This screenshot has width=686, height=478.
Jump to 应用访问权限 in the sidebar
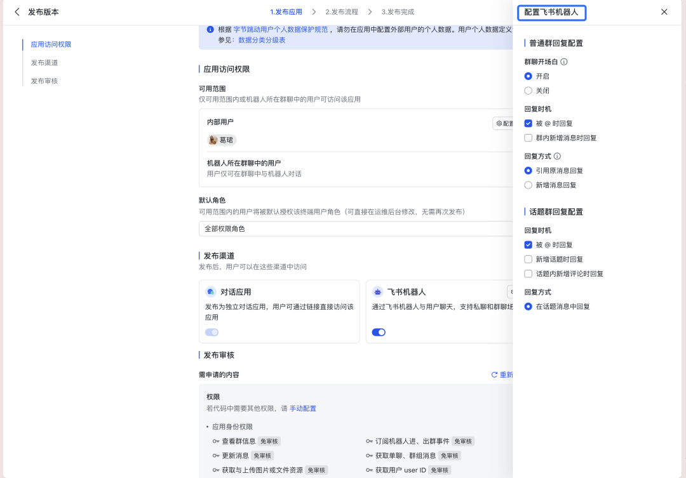pyautogui.click(x=51, y=44)
